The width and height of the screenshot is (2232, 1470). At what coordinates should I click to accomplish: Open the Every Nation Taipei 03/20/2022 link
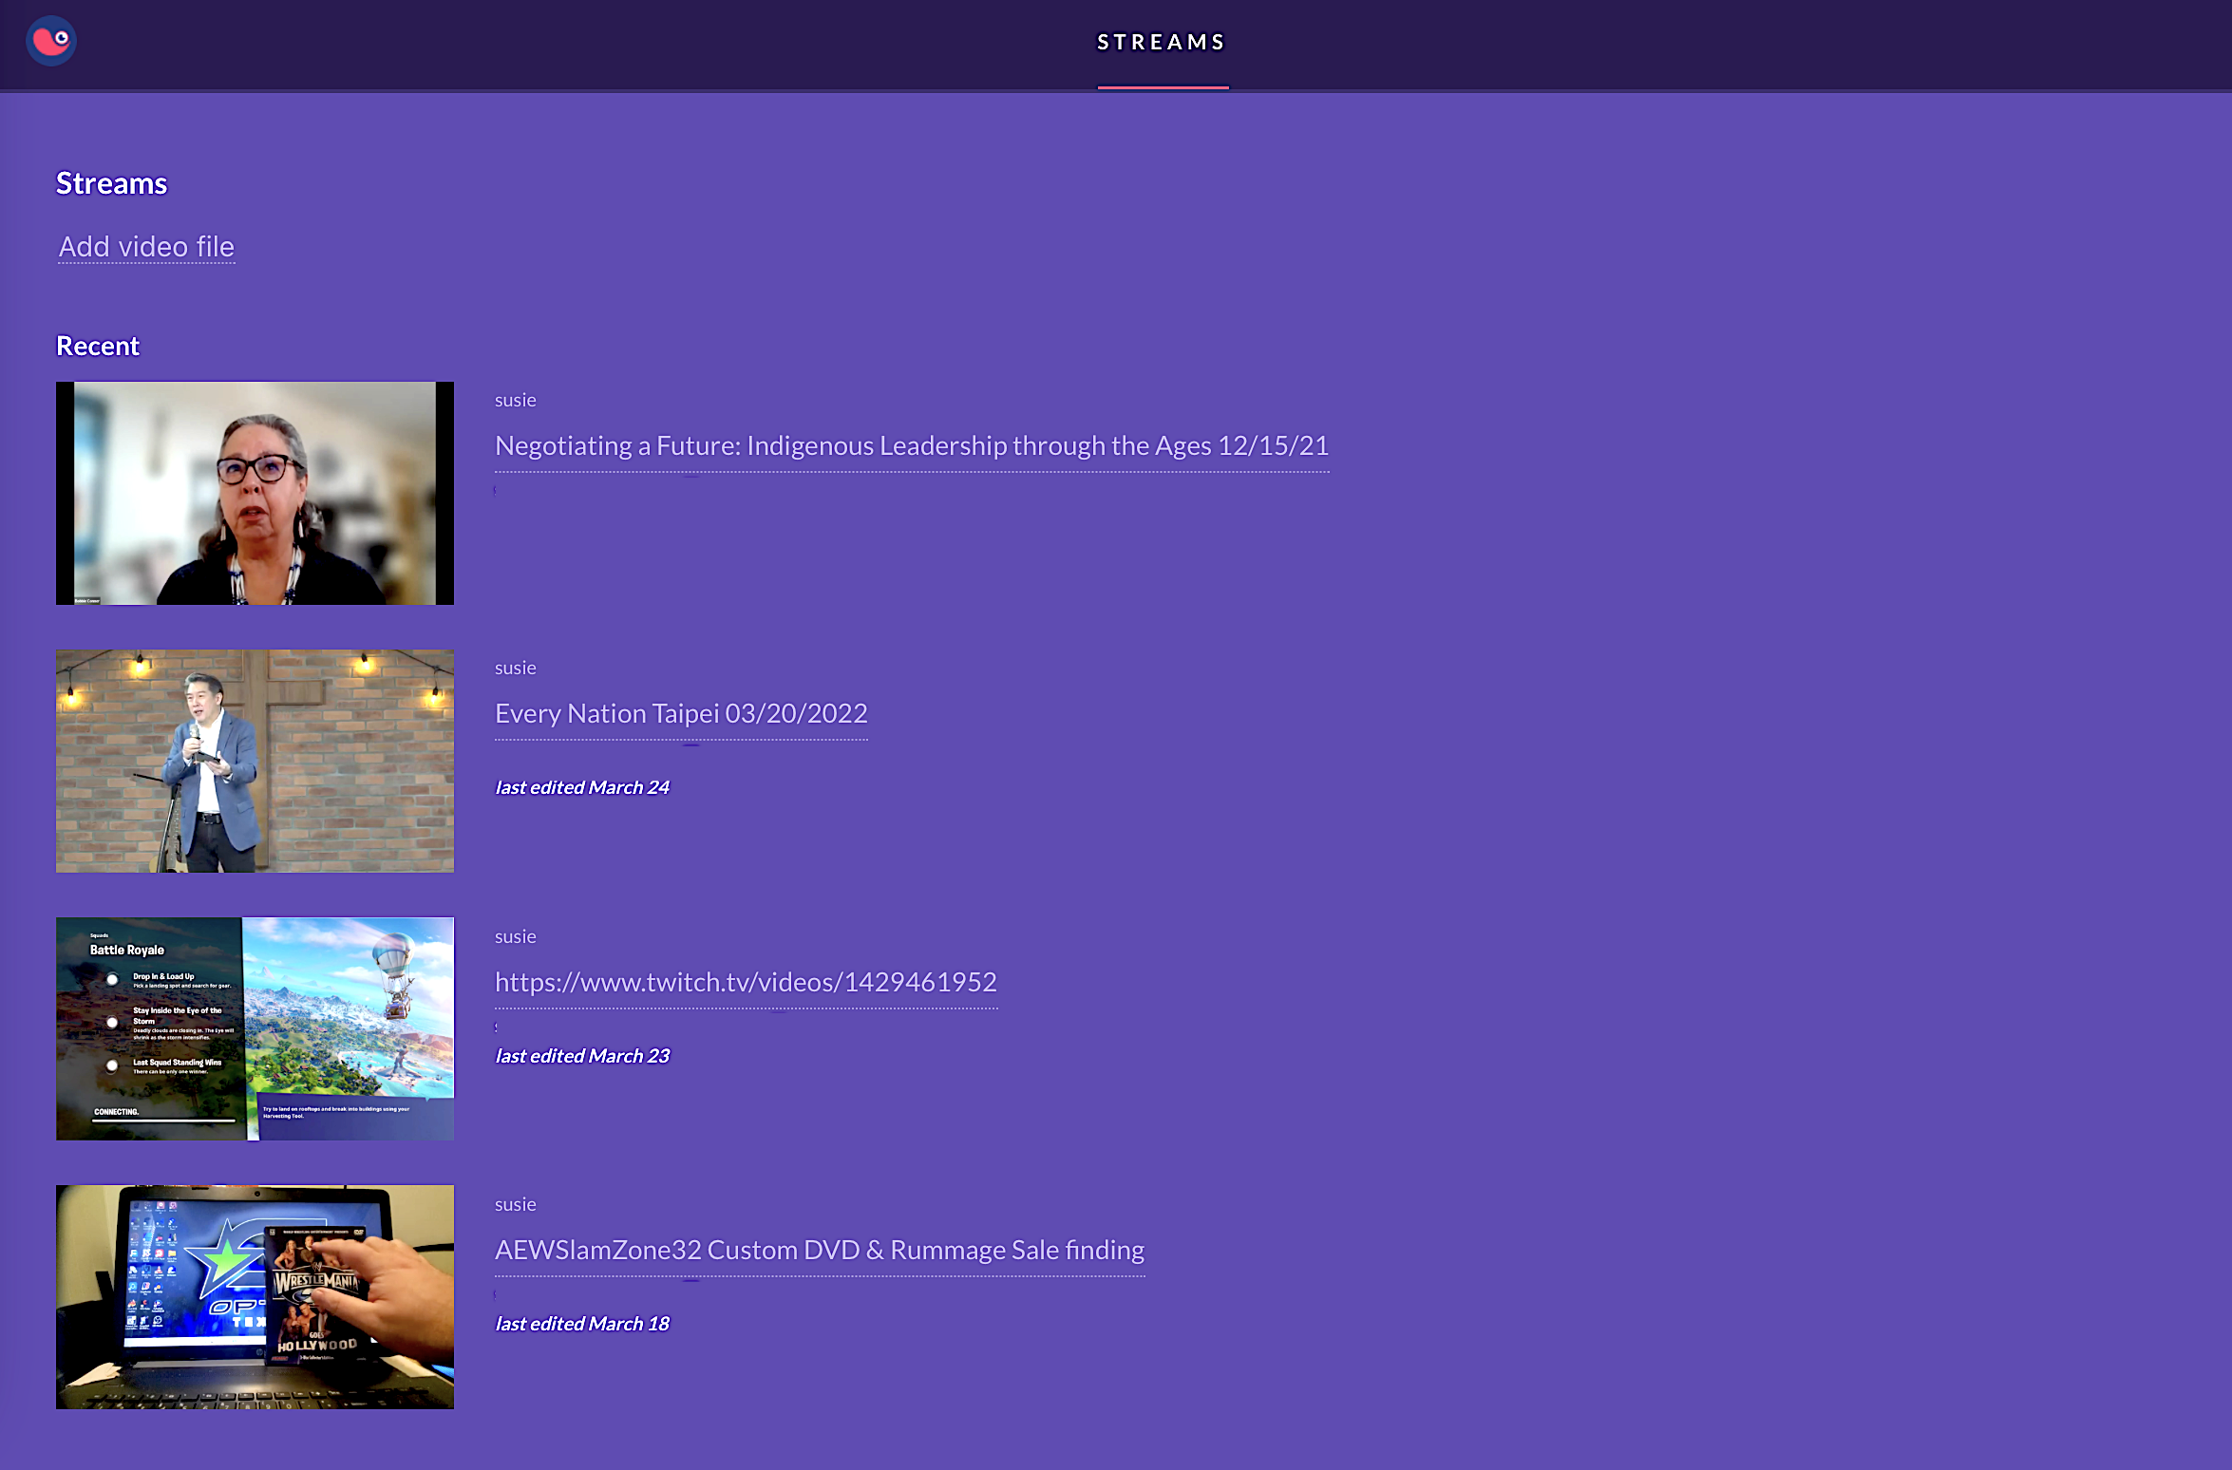point(681,714)
